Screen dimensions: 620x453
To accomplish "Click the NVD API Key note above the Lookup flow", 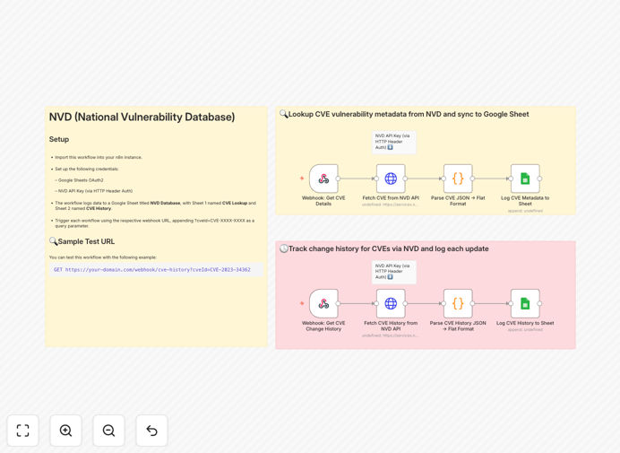I will pos(394,142).
